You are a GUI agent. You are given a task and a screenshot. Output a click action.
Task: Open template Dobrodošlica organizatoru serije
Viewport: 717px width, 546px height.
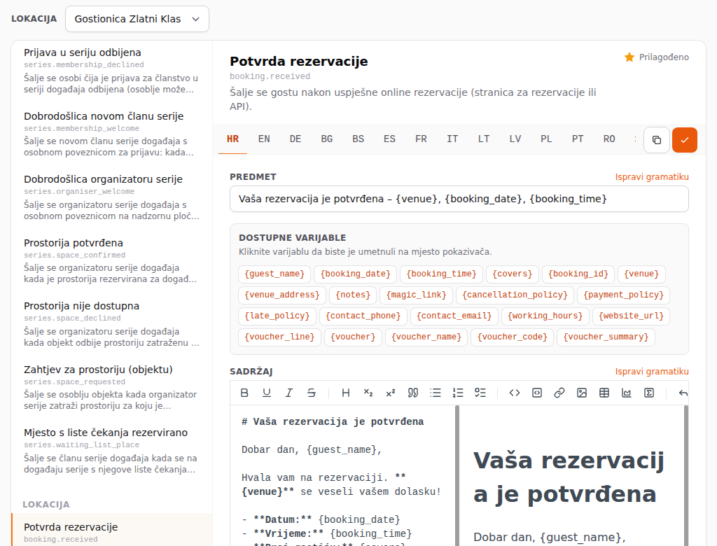point(111,197)
